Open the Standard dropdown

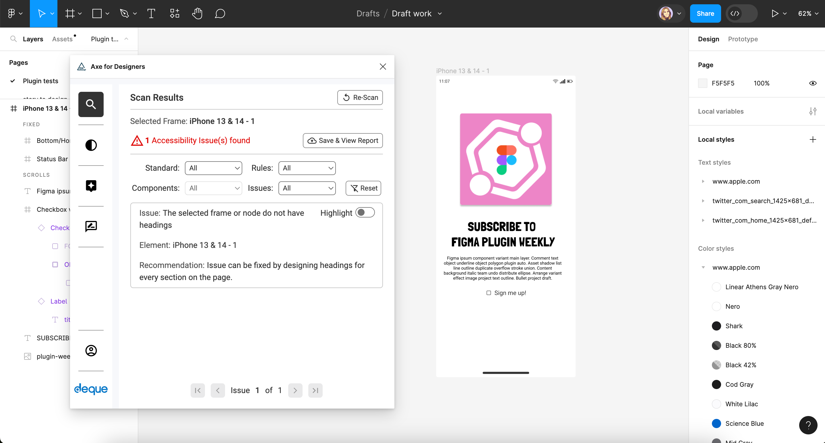pos(214,168)
